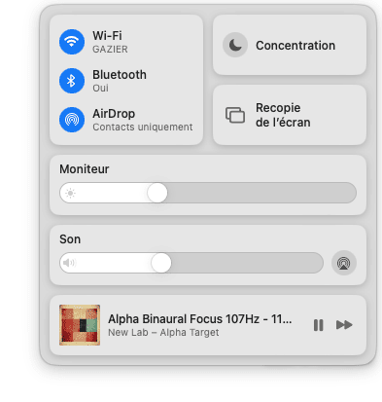Click the Son volume slider knob

(x=161, y=263)
